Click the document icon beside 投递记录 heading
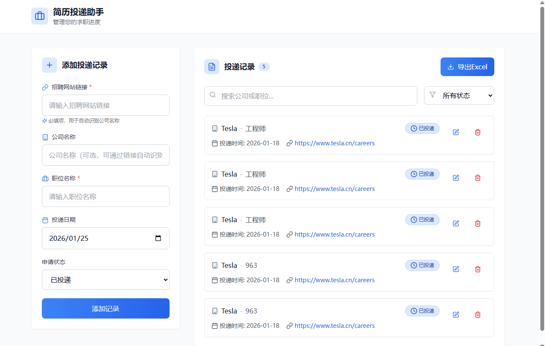The image size is (545, 346). (212, 67)
